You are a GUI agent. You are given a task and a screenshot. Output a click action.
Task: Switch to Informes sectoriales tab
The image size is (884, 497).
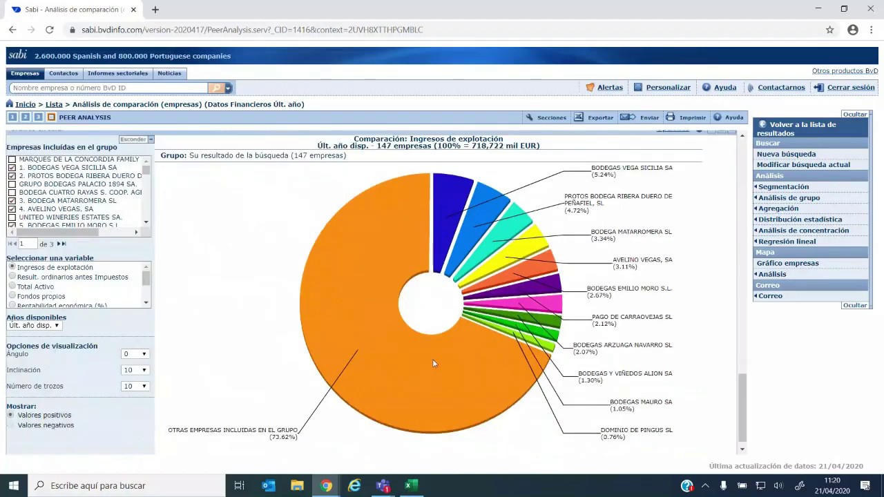pyautogui.click(x=117, y=73)
